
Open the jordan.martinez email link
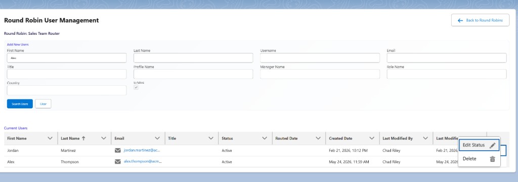coord(142,150)
